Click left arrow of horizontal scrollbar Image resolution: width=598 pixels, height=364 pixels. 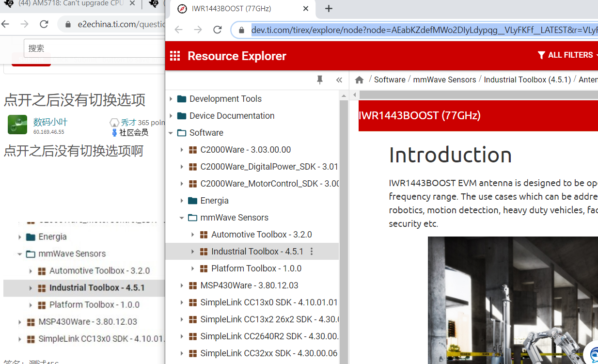pos(355,95)
